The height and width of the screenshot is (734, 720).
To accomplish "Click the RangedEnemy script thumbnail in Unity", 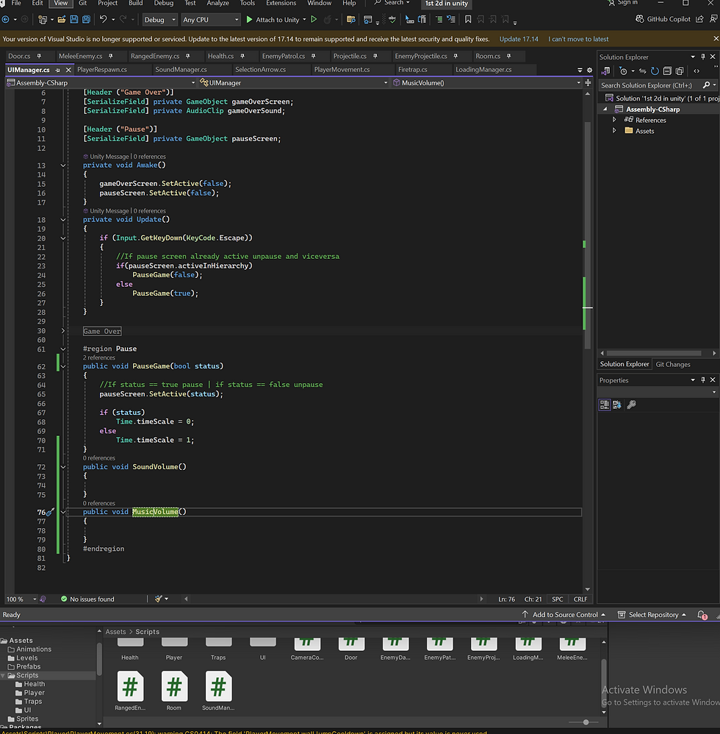I will (130, 687).
